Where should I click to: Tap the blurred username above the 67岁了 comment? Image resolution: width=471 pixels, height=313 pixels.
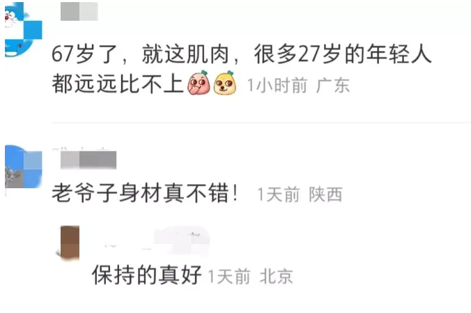point(79,11)
